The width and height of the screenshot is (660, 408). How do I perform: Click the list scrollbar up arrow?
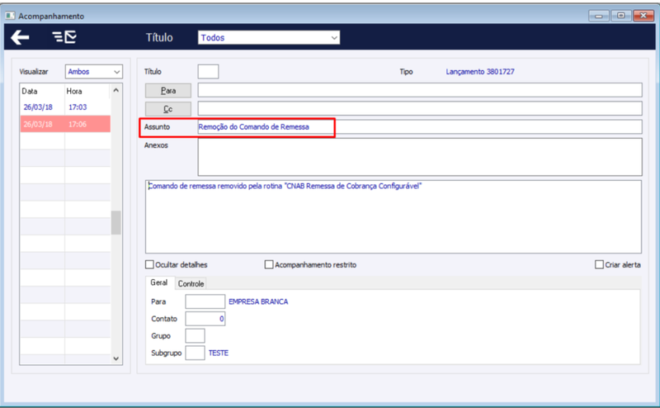(x=116, y=91)
